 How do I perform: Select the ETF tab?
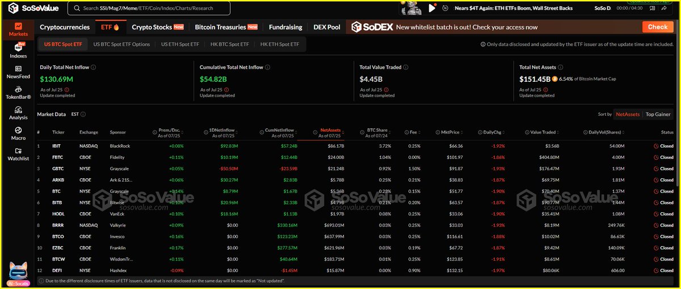tap(110, 27)
